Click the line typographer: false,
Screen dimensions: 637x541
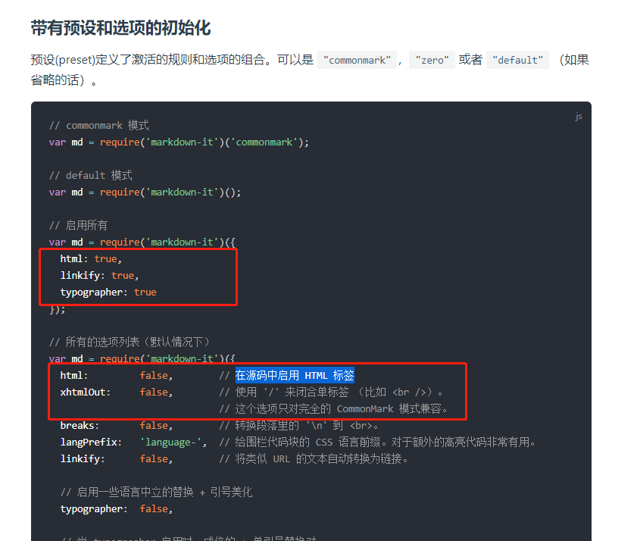pyautogui.click(x=117, y=509)
